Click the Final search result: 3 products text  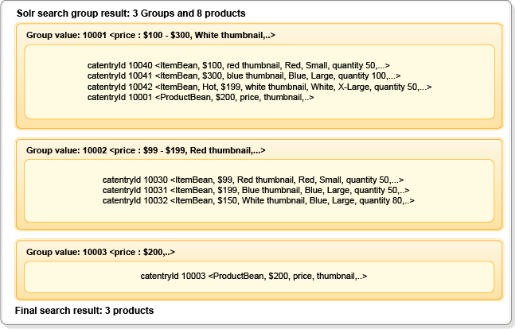coord(84,309)
